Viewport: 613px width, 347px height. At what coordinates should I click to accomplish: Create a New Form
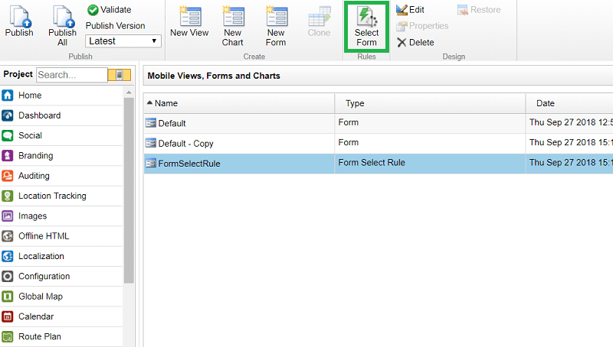(x=276, y=26)
